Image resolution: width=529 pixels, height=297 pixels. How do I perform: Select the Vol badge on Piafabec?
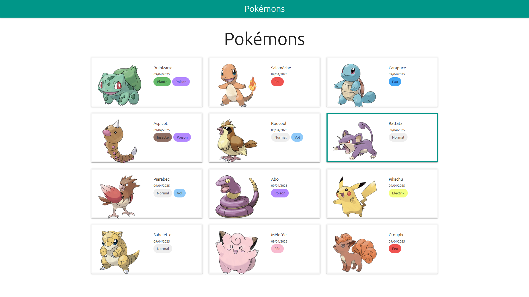(180, 193)
